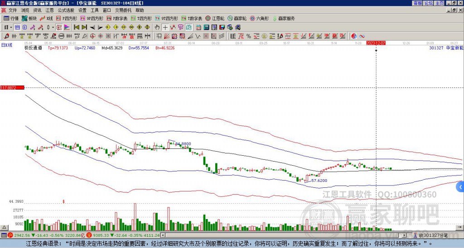464x248 pixels.
Task: Open the 9P四方形 tool
Action: click(x=92, y=18)
